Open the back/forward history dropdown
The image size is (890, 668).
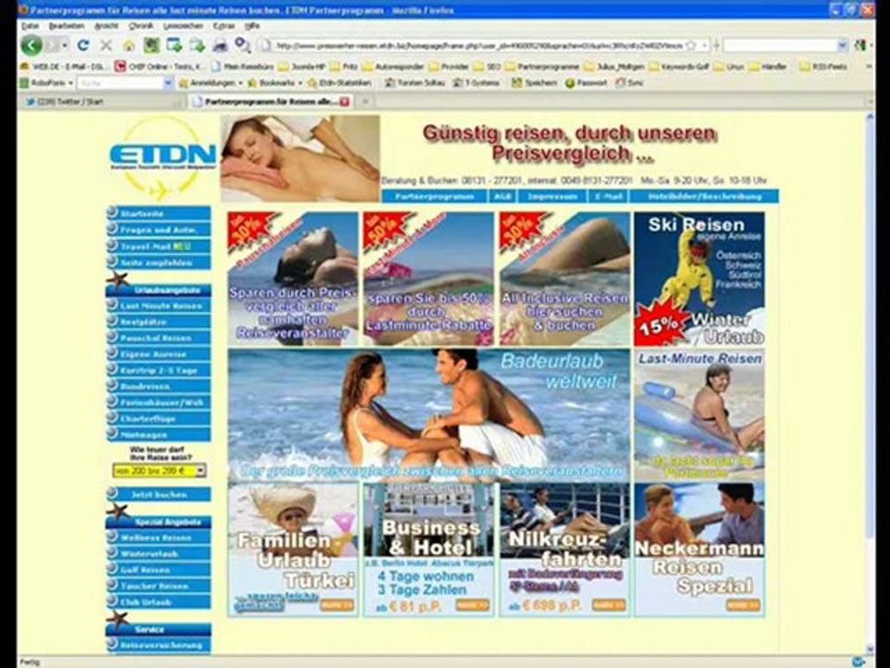[65, 45]
